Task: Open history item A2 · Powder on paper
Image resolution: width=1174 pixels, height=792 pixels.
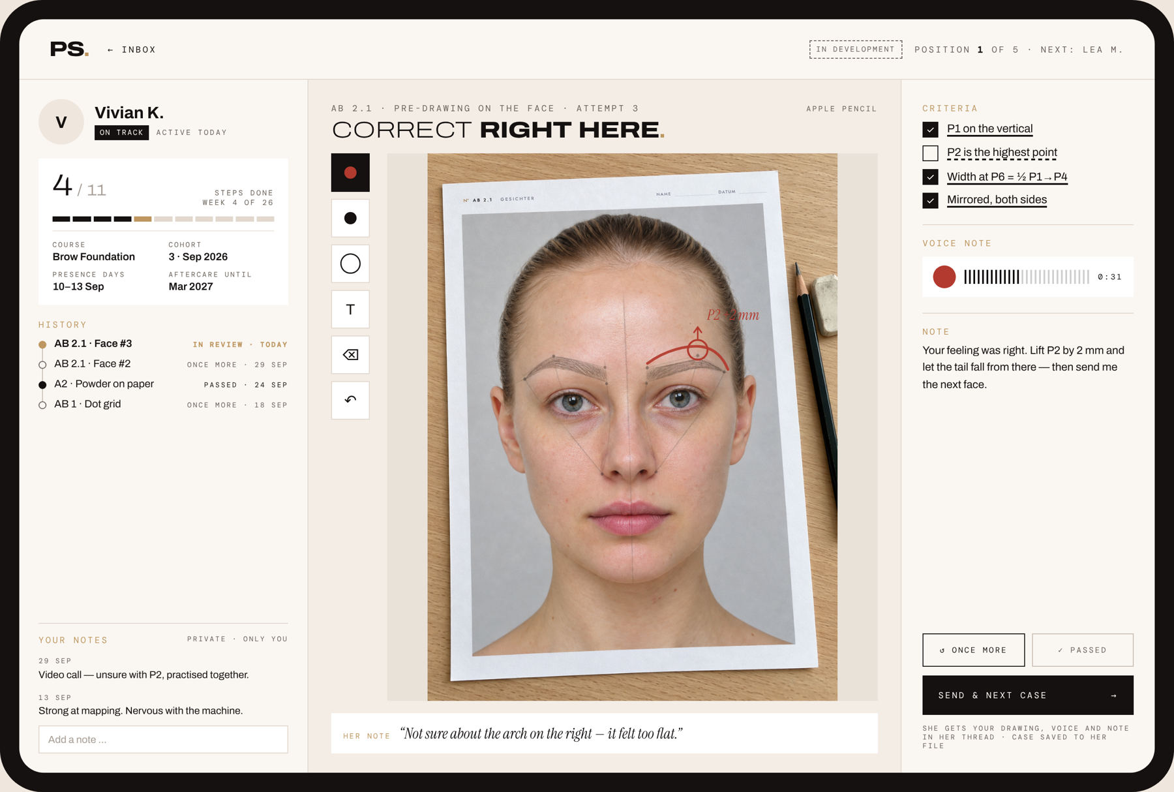Action: pyautogui.click(x=163, y=384)
